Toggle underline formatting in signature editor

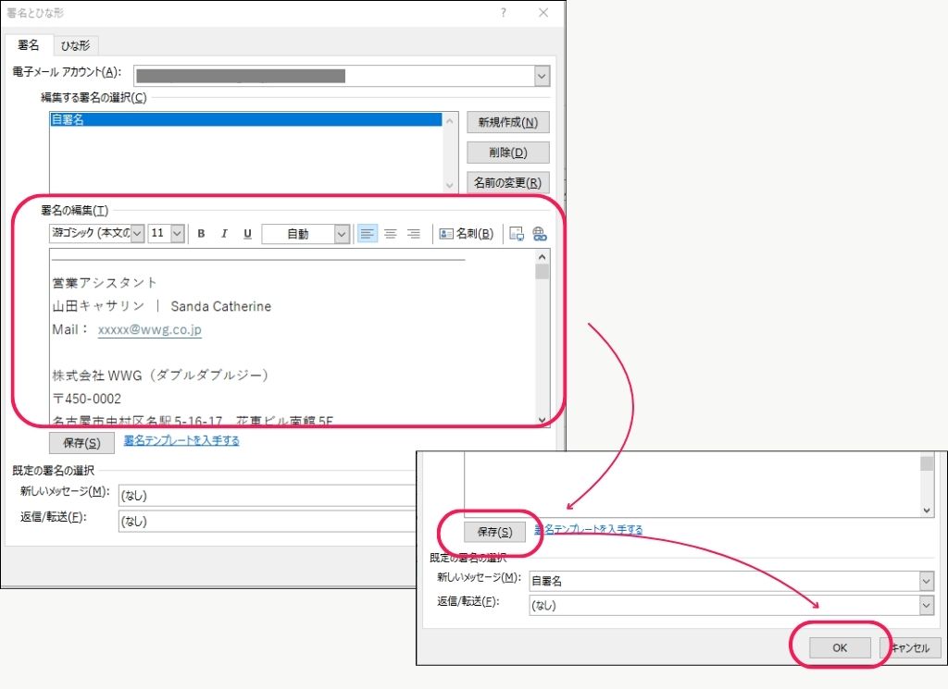point(247,234)
